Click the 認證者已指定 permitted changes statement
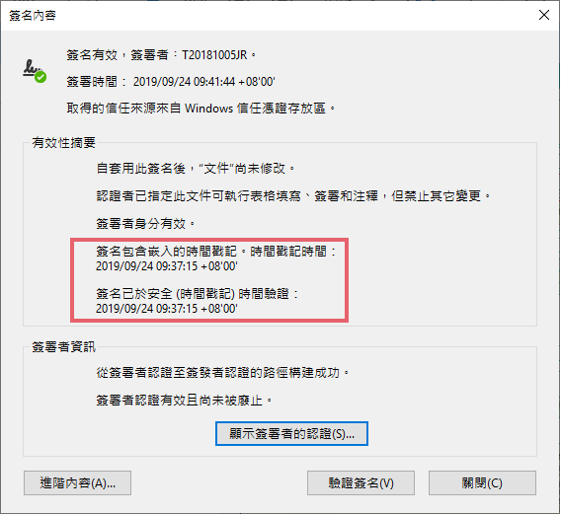Screen dimensions: 561x515 293,196
